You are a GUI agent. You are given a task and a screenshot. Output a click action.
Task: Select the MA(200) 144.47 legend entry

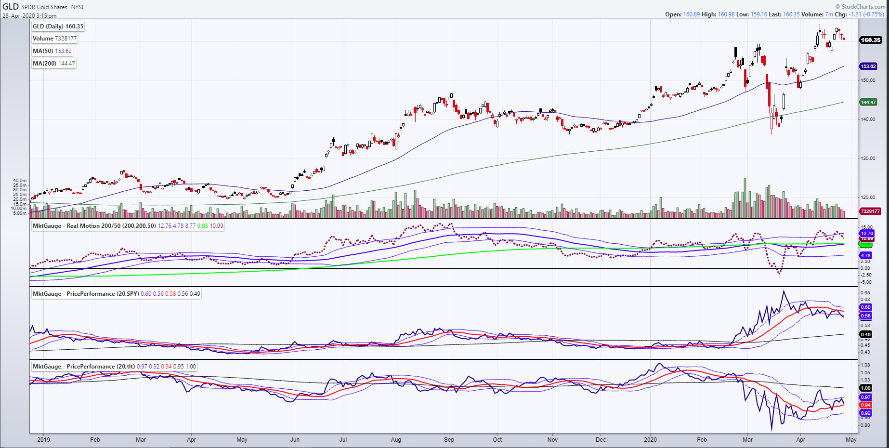tap(54, 64)
